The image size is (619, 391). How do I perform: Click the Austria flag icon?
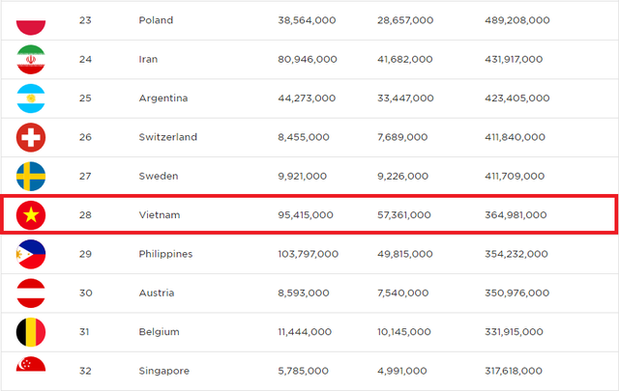31,293
